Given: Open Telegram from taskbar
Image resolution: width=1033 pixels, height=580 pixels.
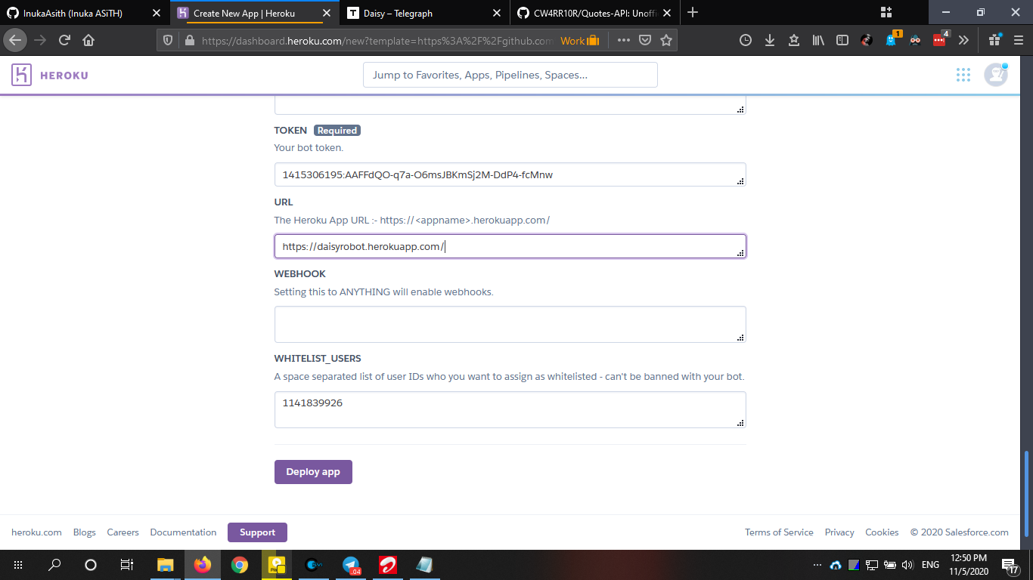Looking at the screenshot, I should pyautogui.click(x=351, y=565).
